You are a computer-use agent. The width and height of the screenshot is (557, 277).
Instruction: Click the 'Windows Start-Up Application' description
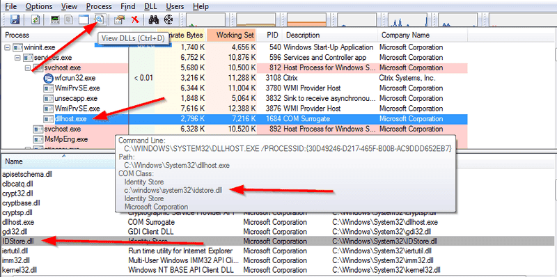pos(329,47)
